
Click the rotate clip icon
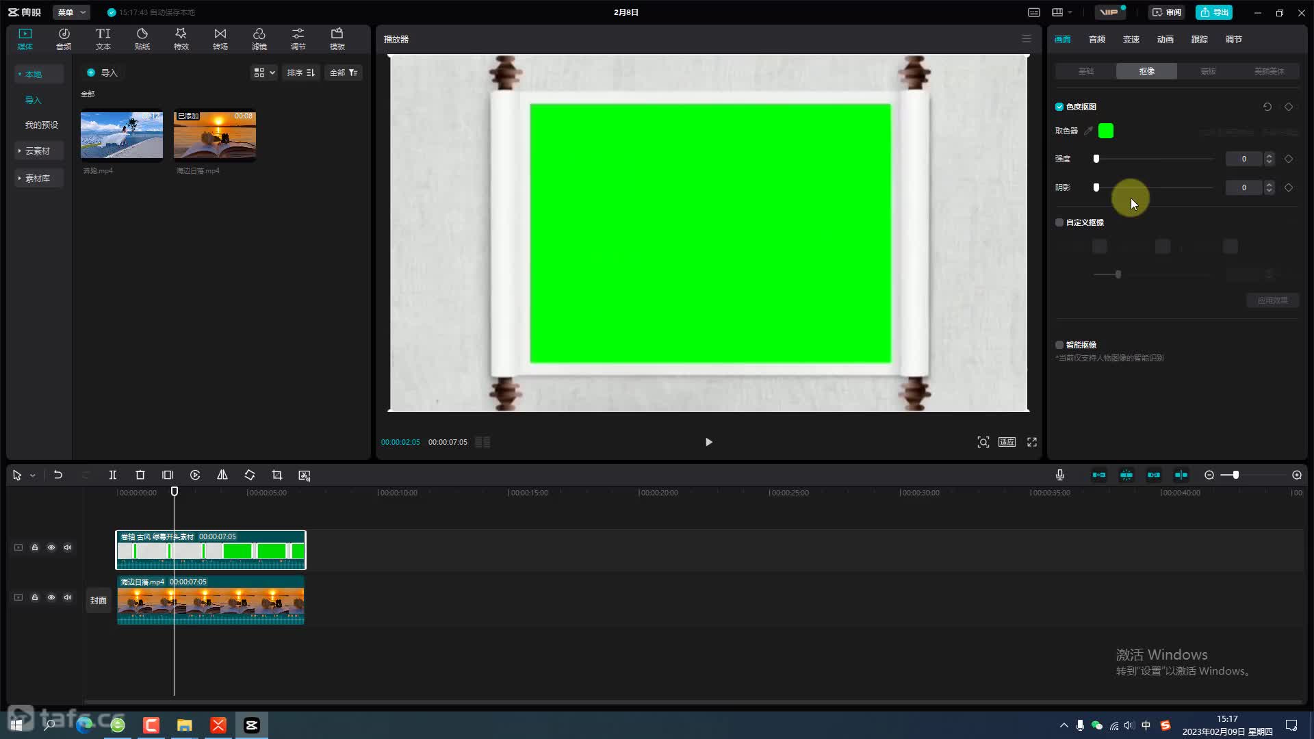tap(250, 475)
